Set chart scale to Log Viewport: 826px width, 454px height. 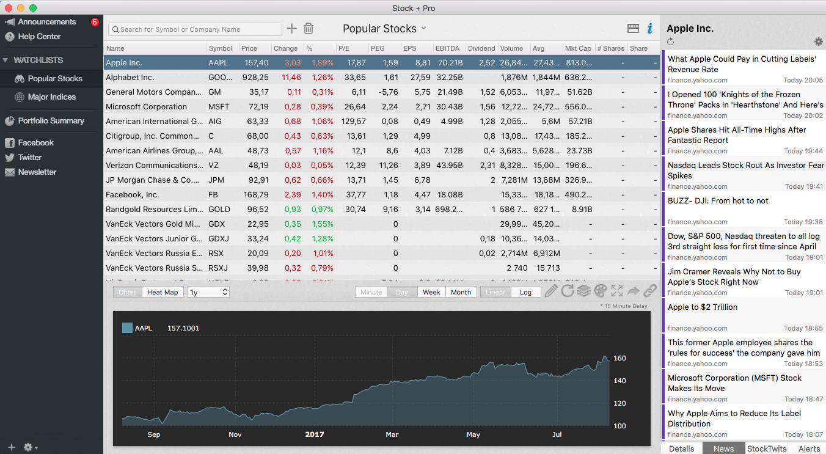click(x=525, y=292)
